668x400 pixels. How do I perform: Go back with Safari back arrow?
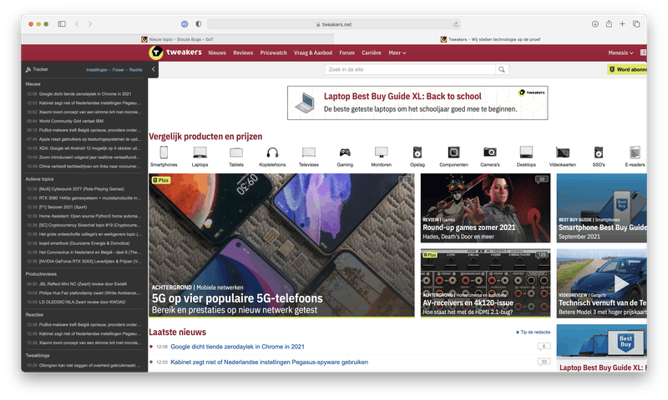[77, 24]
